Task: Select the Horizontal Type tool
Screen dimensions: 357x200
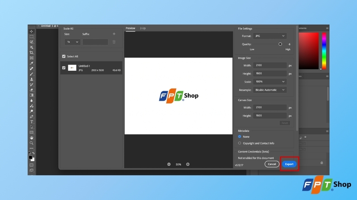Action: tap(31, 122)
